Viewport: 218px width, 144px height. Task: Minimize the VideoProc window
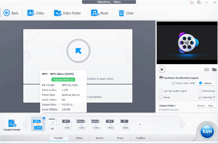207,2
